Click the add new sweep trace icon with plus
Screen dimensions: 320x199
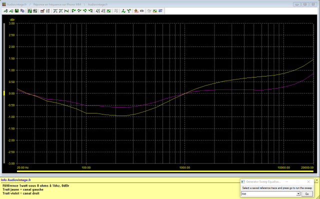point(5,11)
